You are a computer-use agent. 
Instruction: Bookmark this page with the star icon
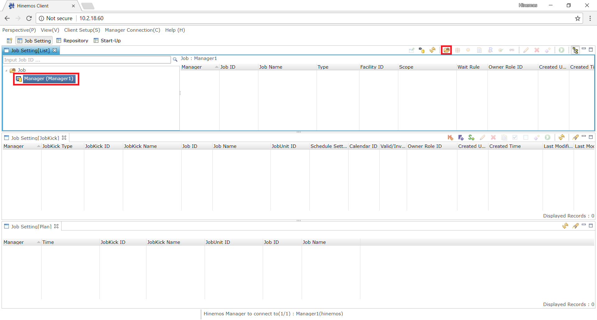(x=577, y=18)
